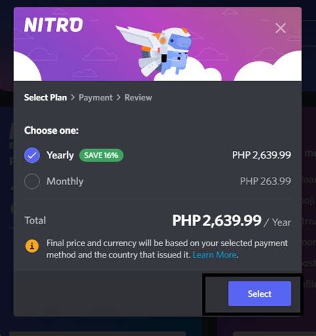This screenshot has width=316, height=336.
Task: Click the Select button
Action: click(259, 293)
